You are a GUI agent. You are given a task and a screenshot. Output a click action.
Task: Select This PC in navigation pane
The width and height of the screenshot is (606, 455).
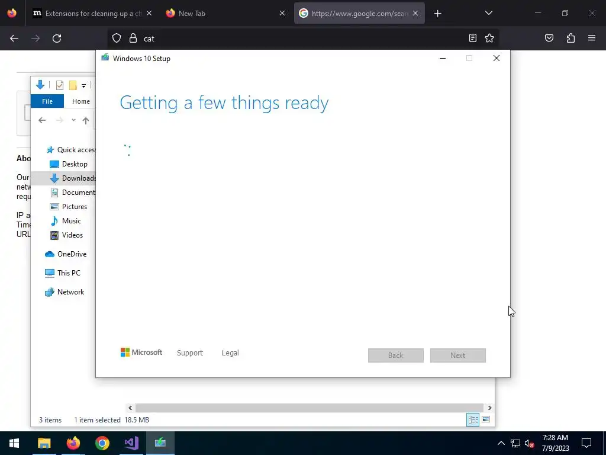tap(62, 273)
